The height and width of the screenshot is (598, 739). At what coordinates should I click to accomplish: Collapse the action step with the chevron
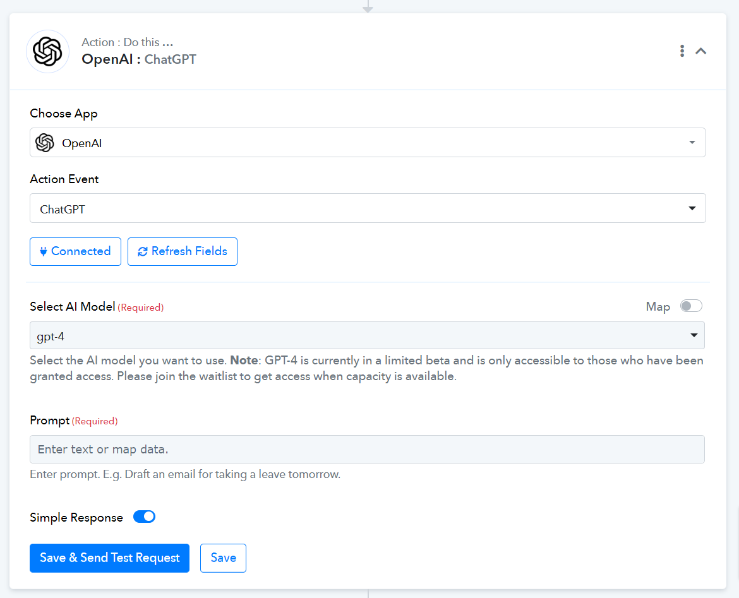coord(701,51)
